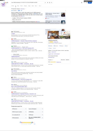Click Write a review button

(63, 60)
